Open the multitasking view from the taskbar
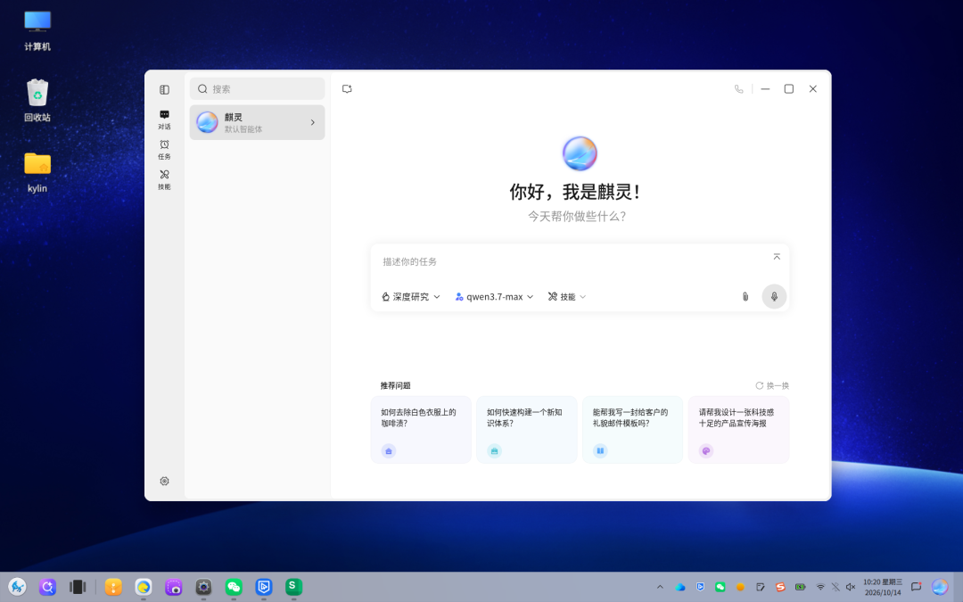 (78, 587)
